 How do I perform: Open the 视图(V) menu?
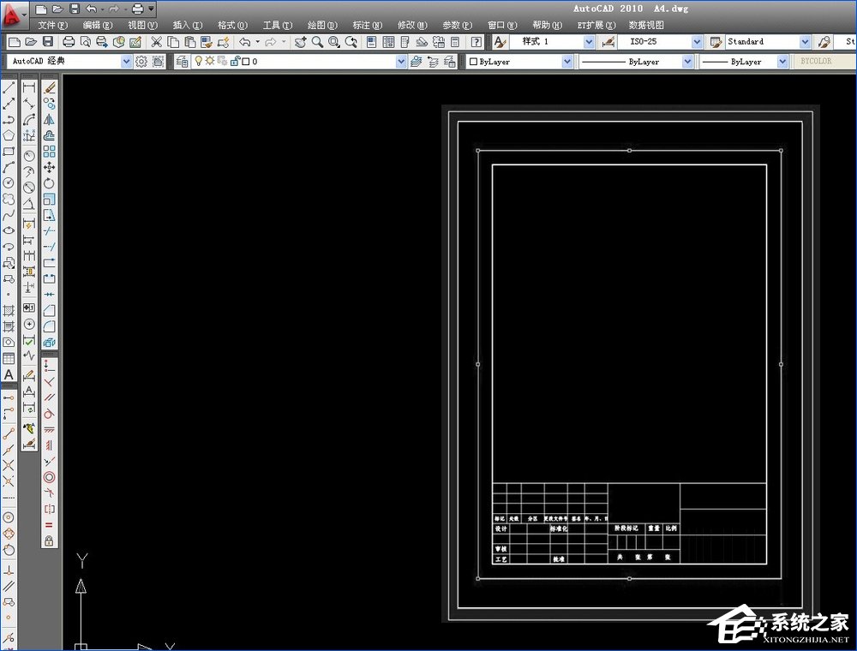[142, 25]
